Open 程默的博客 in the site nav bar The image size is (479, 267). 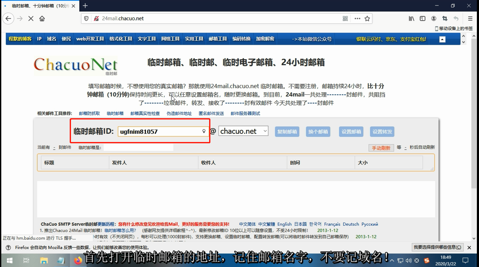[20, 39]
